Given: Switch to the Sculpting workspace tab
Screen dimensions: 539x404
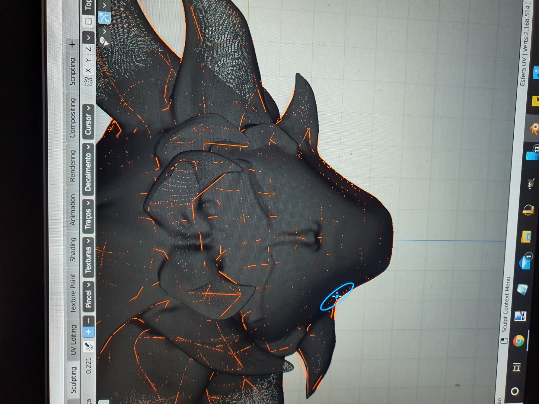Looking at the screenshot, I should (73, 380).
